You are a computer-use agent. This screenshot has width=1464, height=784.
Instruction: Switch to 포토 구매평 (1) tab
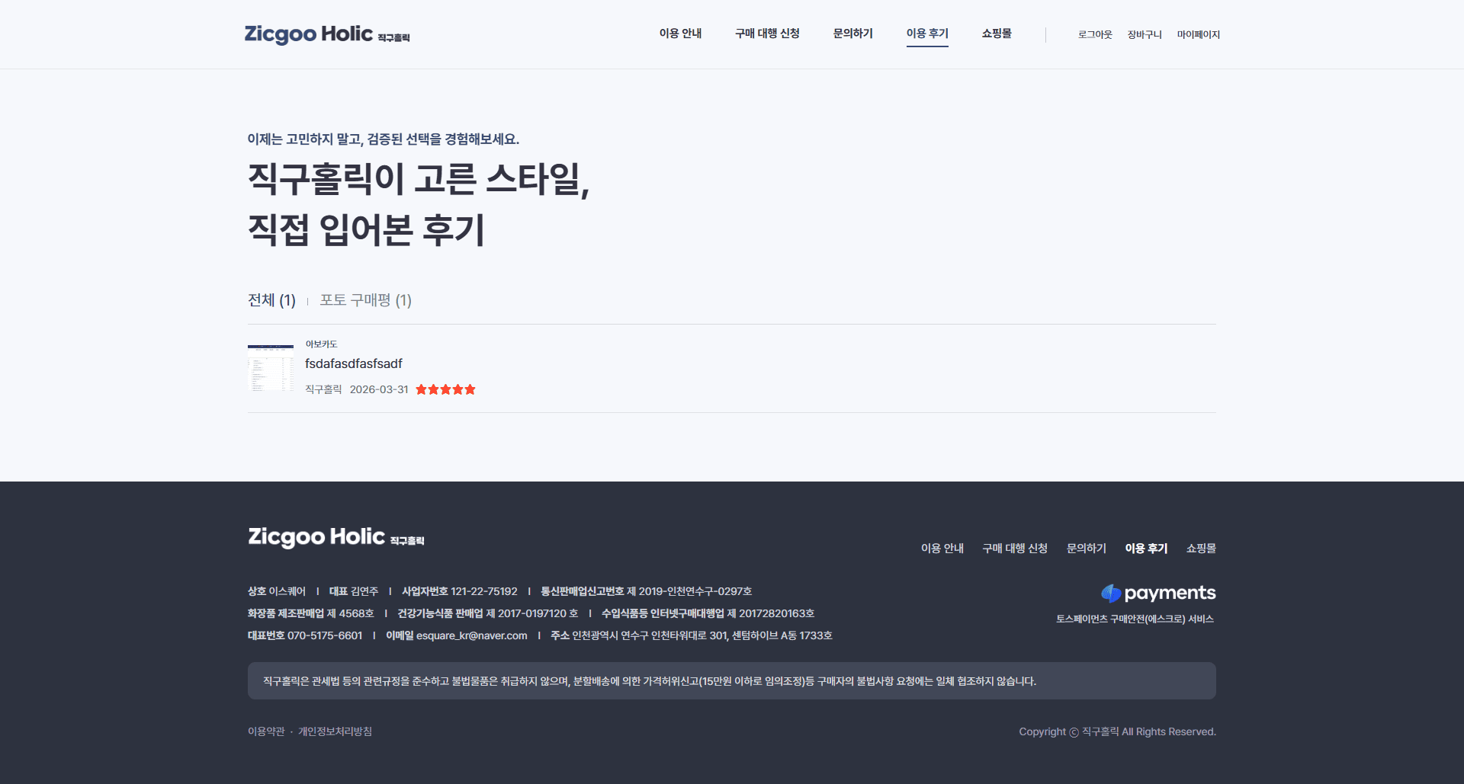click(365, 300)
